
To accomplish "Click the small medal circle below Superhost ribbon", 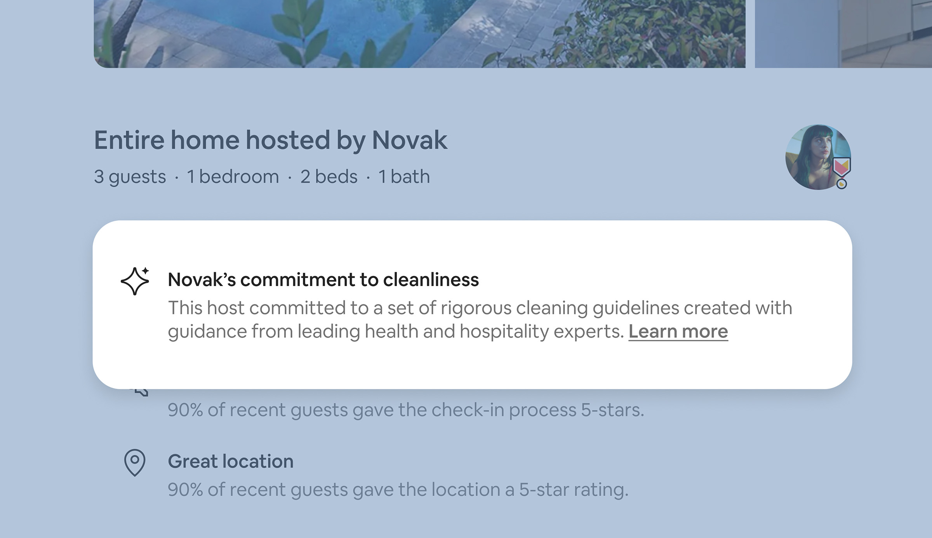I will pyautogui.click(x=842, y=184).
